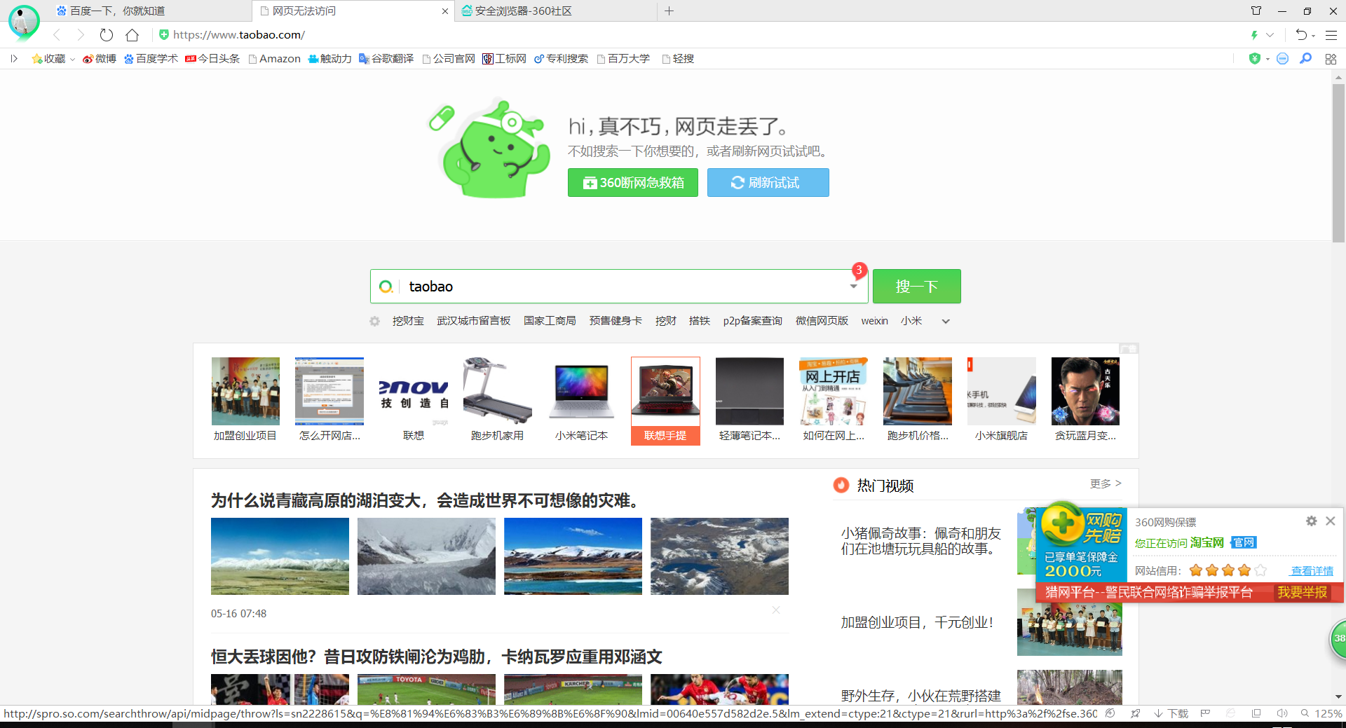The height and width of the screenshot is (728, 1346).
Task: Open the 微博 bookmark
Action: point(99,59)
